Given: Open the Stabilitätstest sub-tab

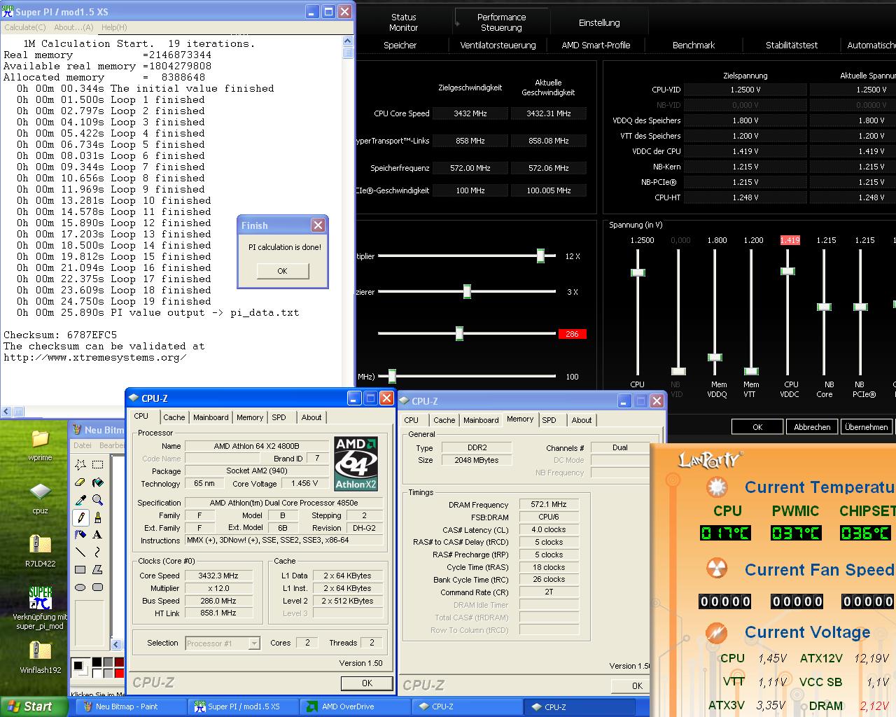Looking at the screenshot, I should pyautogui.click(x=791, y=45).
